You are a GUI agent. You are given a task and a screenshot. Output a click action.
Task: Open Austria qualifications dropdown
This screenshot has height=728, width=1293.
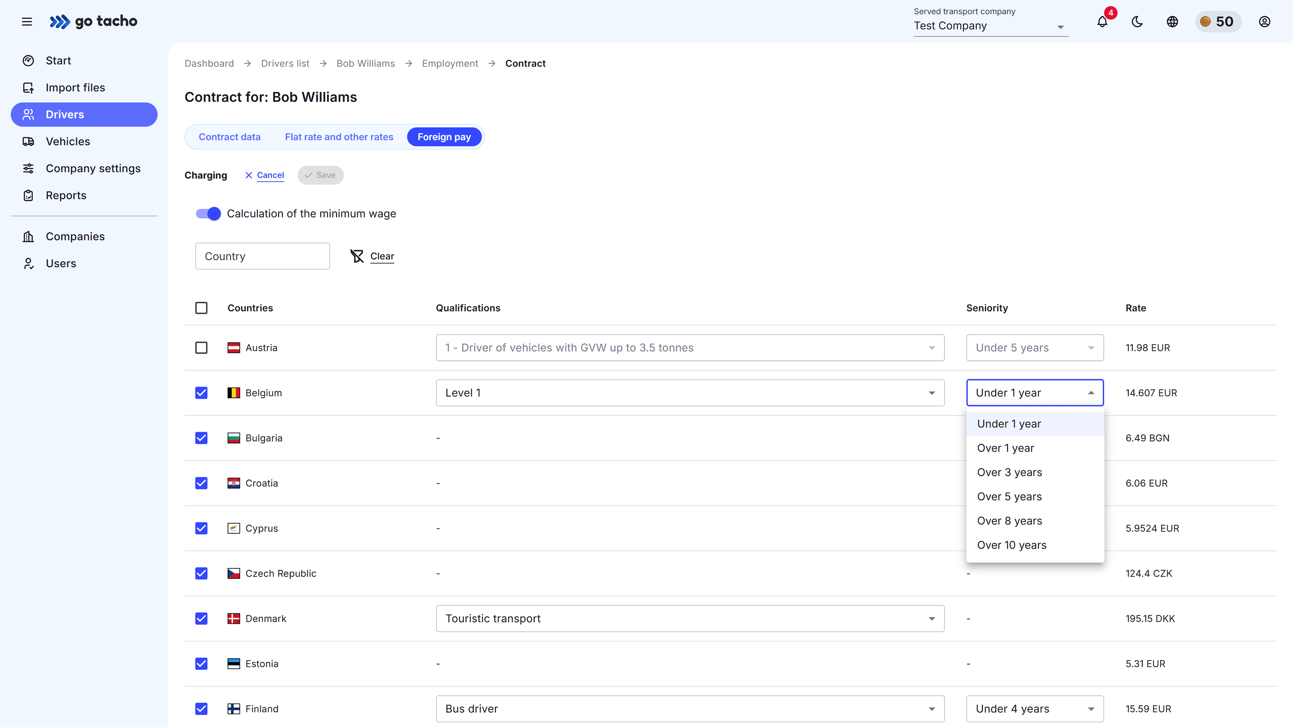tap(690, 348)
